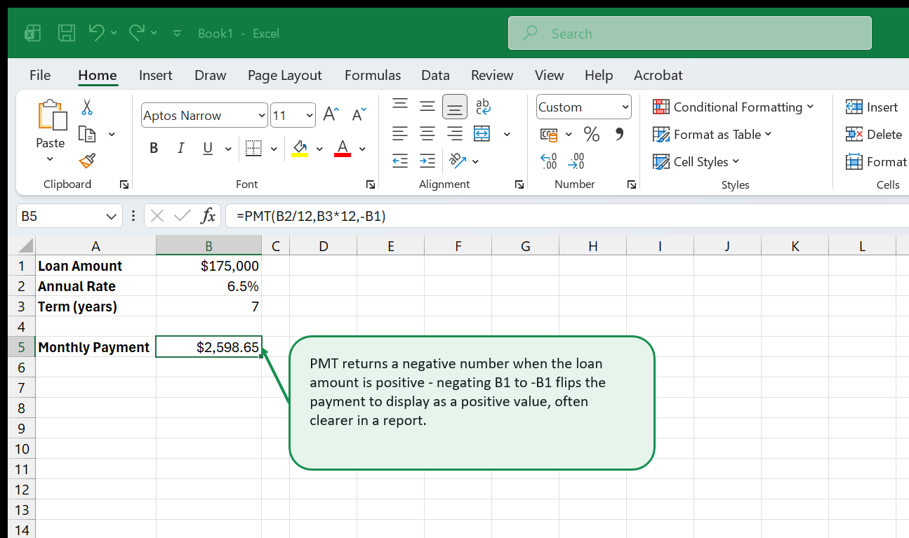Screen dimensions: 909x538
Task: Click Decrease Indent icon
Action: pos(400,161)
